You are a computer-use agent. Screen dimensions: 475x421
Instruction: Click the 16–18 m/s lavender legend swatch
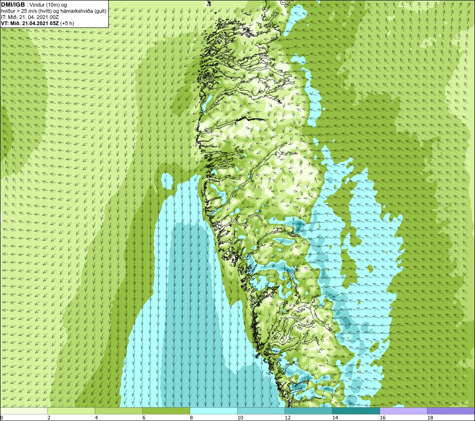(x=403, y=411)
